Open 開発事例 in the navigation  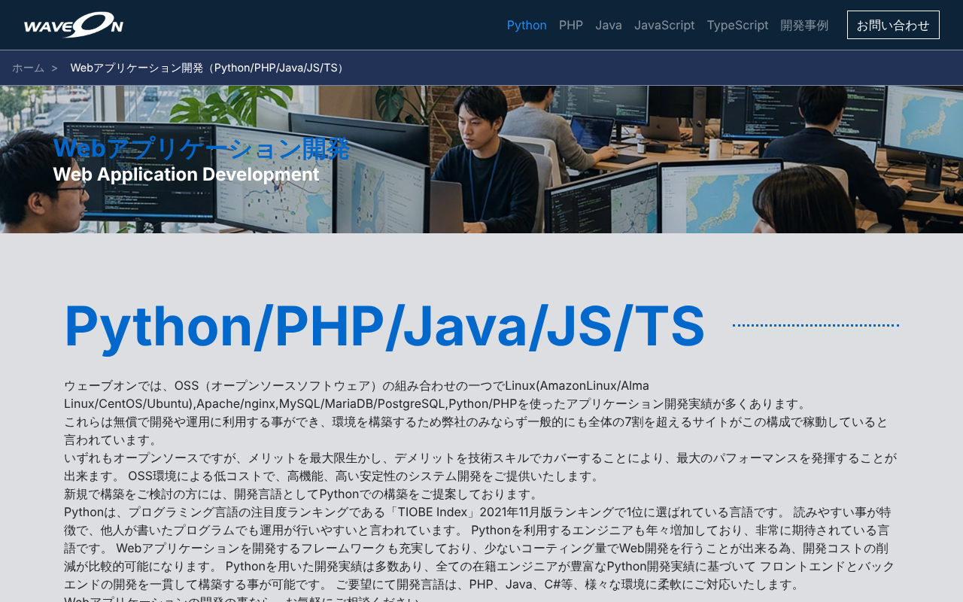click(804, 25)
